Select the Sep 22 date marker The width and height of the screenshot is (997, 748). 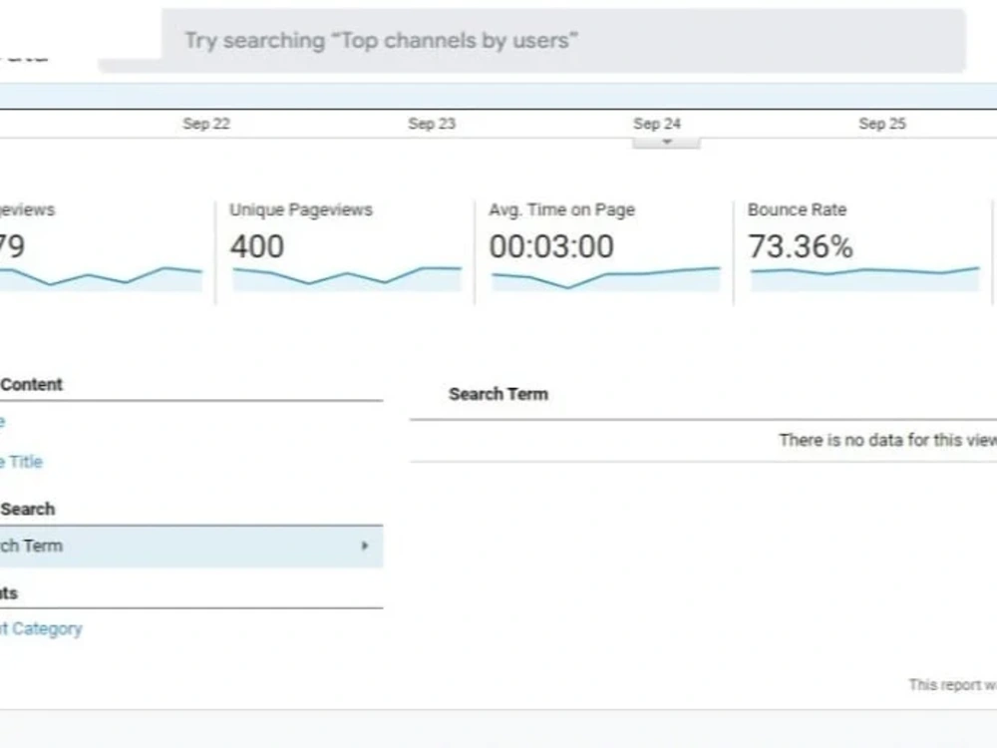pos(206,124)
